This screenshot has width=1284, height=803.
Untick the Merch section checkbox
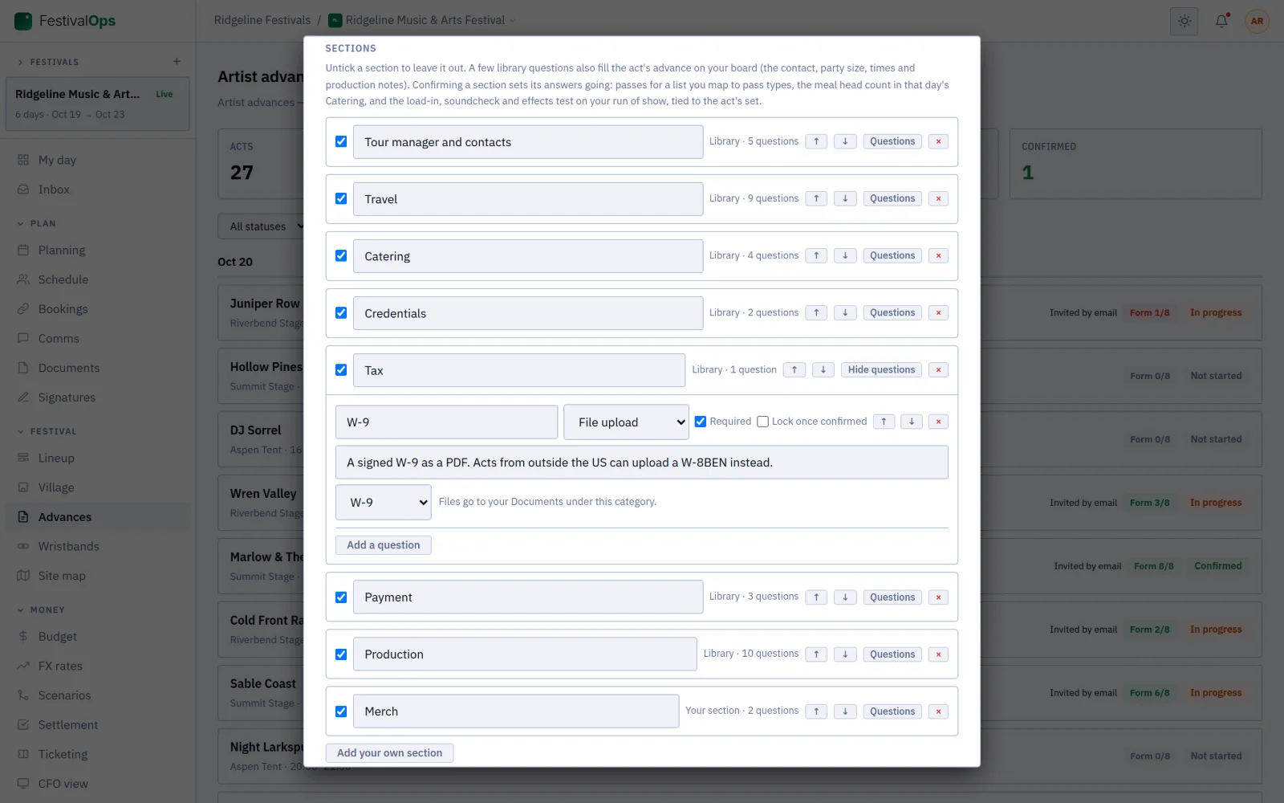pos(341,711)
